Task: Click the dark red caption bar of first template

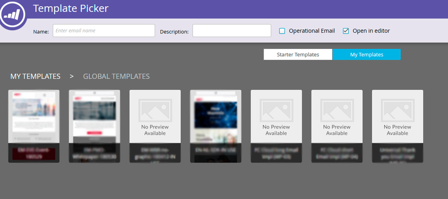Action: 34,154
